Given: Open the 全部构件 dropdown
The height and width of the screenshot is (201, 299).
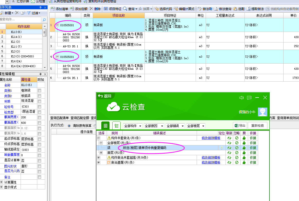Looking at the screenshot, I should click(x=133, y=126).
